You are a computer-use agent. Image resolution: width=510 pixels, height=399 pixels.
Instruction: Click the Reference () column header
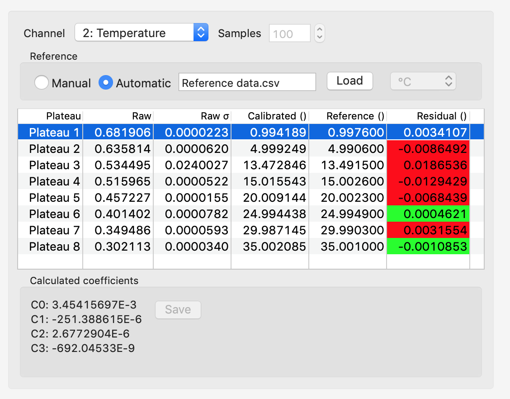pyautogui.click(x=348, y=116)
